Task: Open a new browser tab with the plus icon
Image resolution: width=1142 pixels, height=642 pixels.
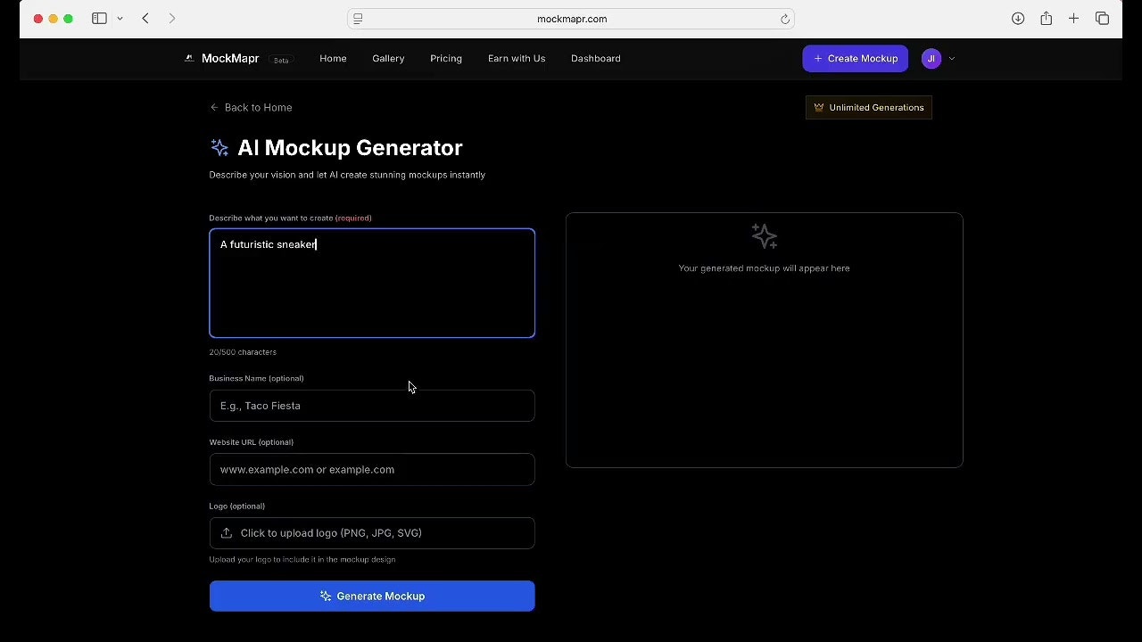Action: click(1074, 19)
